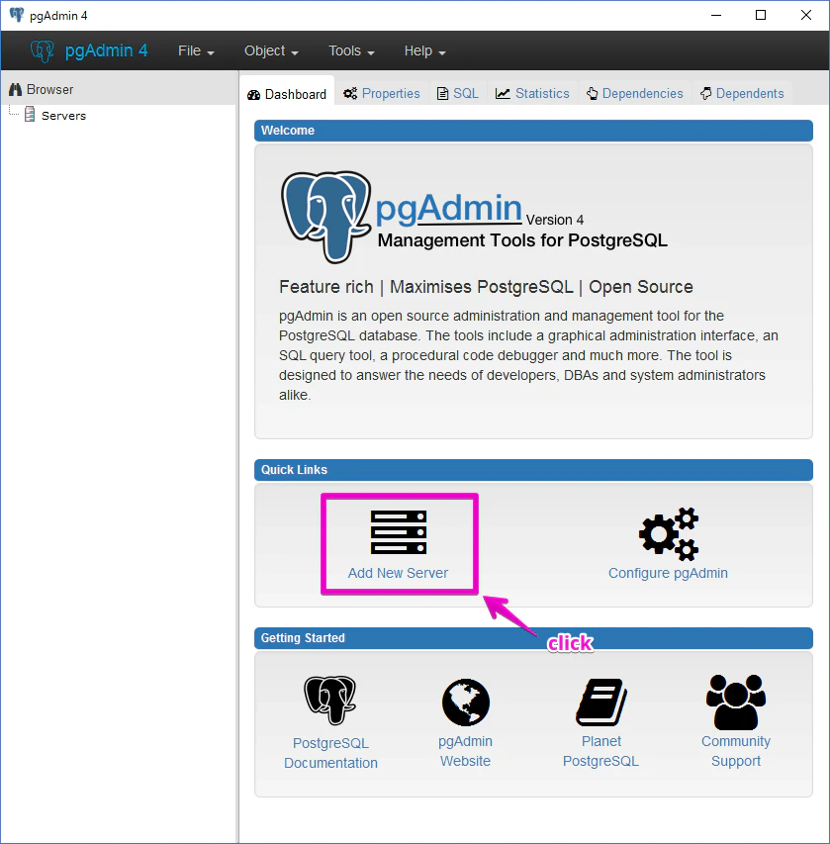Switch to the Statistics tab
Screen dimensions: 830x844
coord(532,94)
